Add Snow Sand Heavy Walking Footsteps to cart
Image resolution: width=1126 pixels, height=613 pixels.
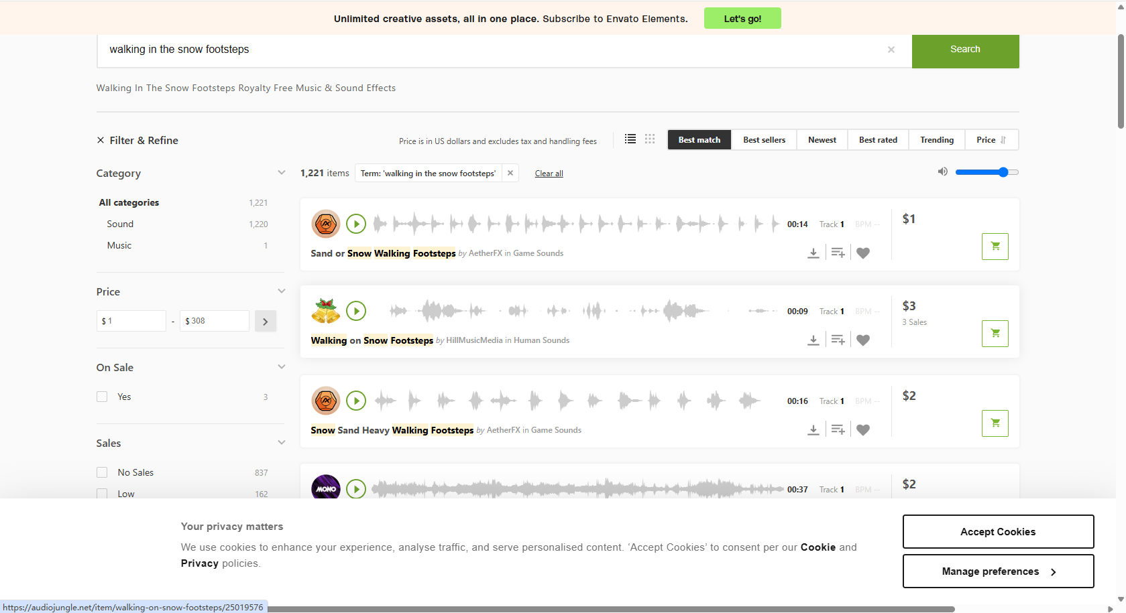(995, 423)
